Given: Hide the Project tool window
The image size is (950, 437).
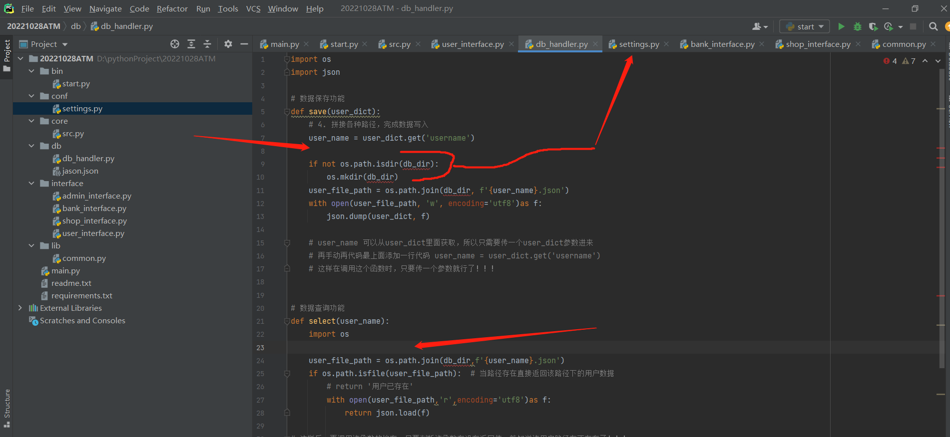Looking at the screenshot, I should [x=244, y=44].
